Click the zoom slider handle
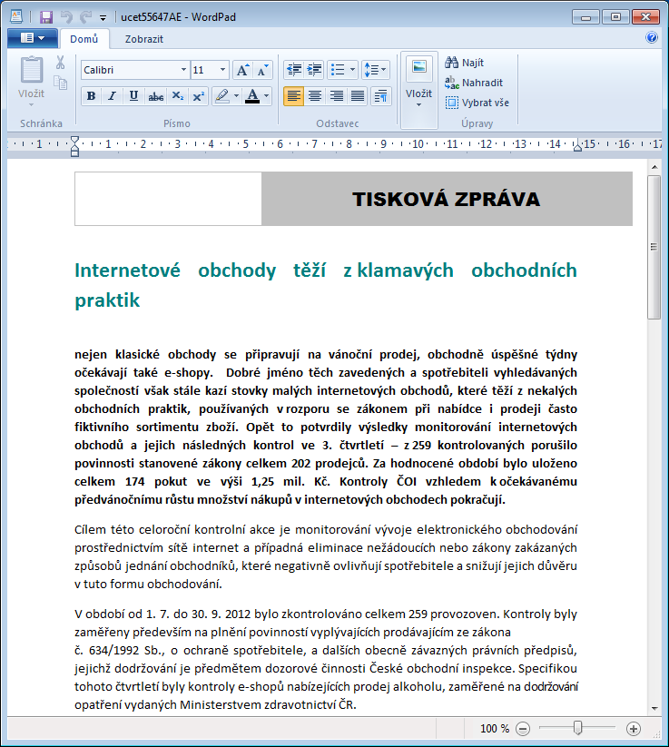The image size is (669, 747). click(x=577, y=728)
